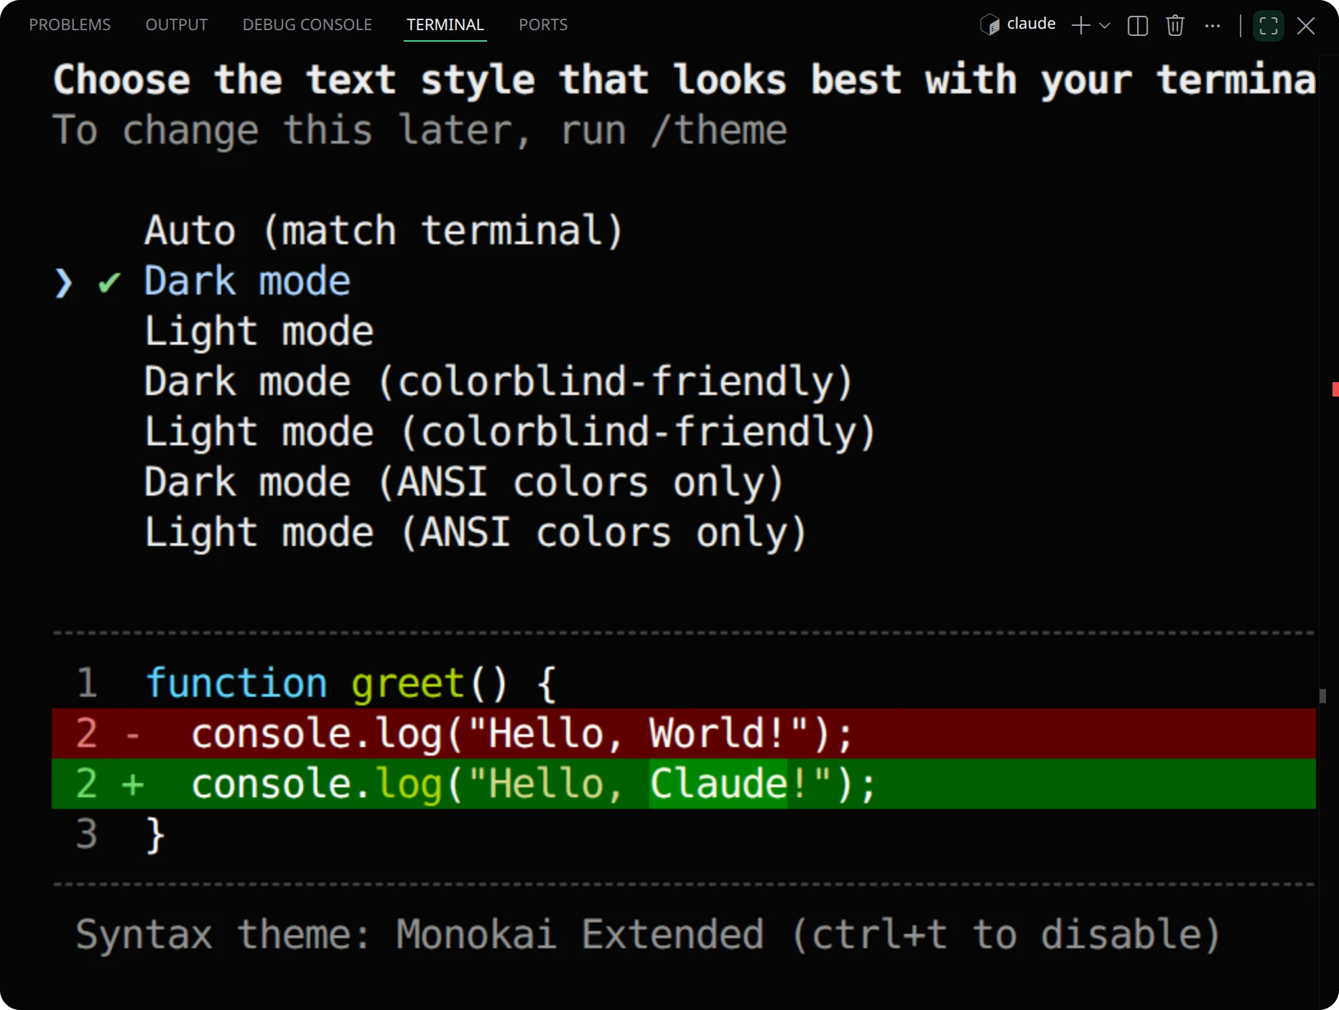Click the selection arrow cursor indicator
Screen dimensions: 1339x1010
click(63, 282)
